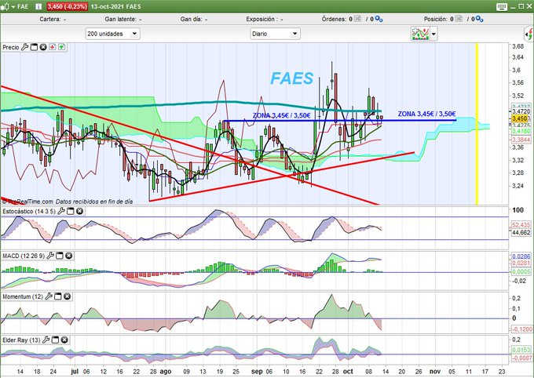Open the 200 unidades dropdown
This screenshot has height=378, width=534.
pos(112,34)
